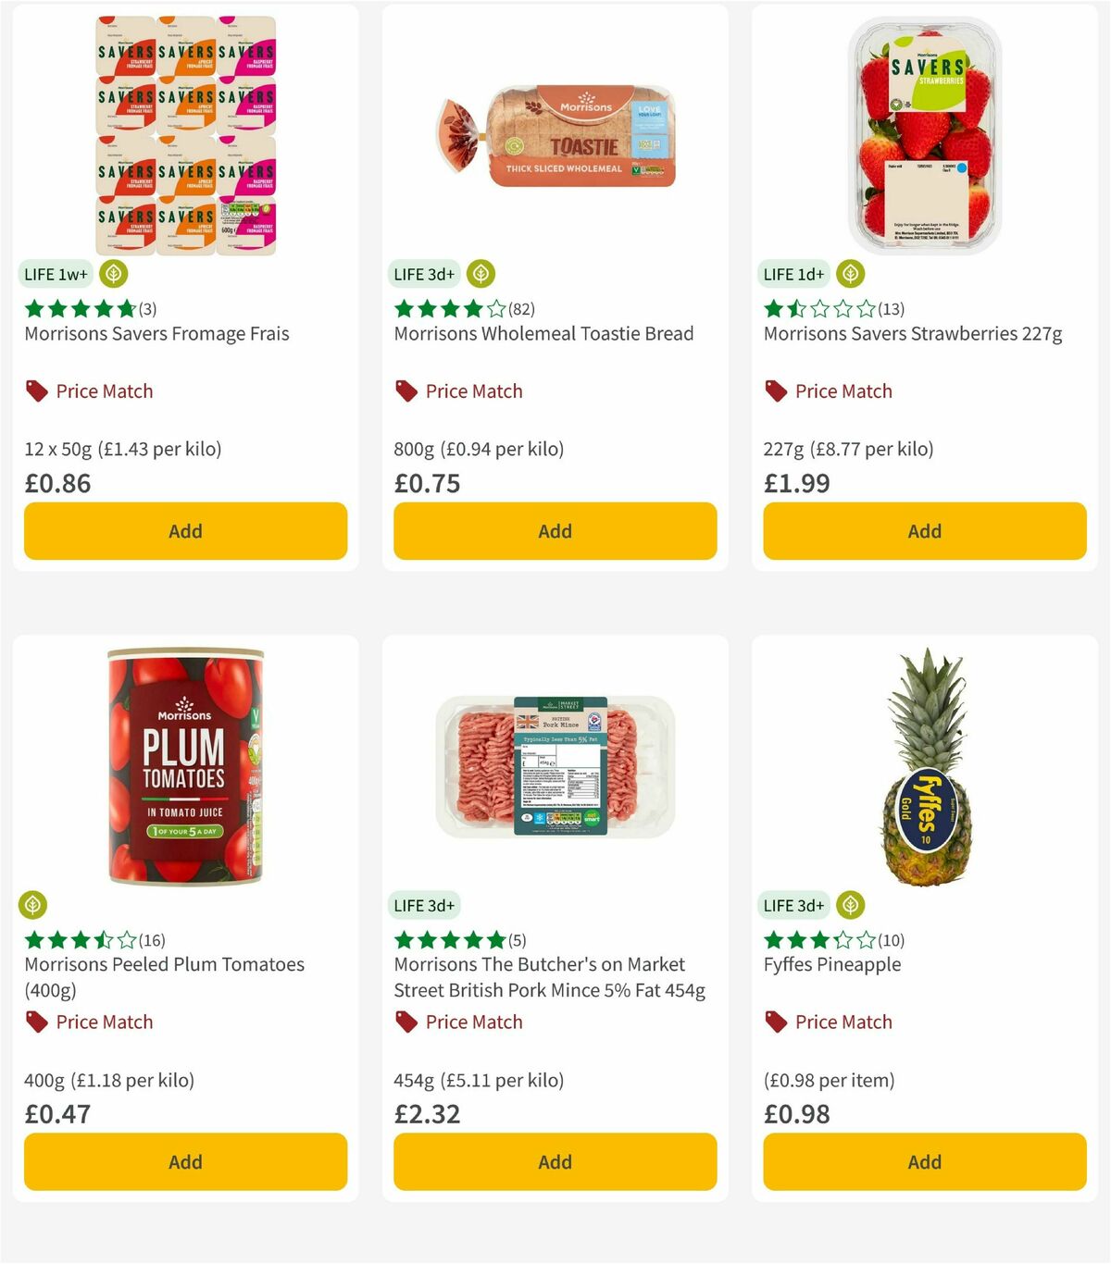Click the leaf icon beside Fyffes Pineapple LIFE badge

click(x=851, y=905)
